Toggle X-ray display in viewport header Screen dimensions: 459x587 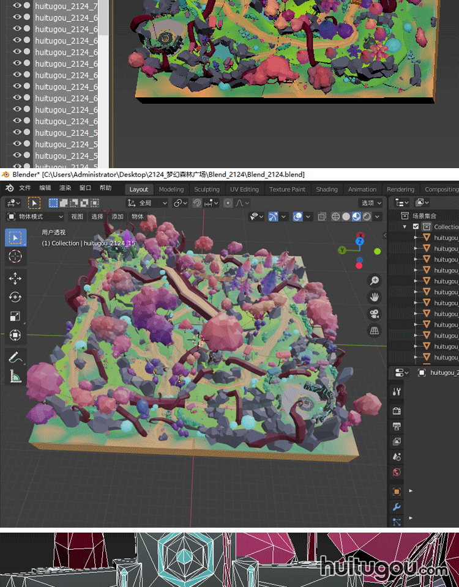tap(322, 216)
